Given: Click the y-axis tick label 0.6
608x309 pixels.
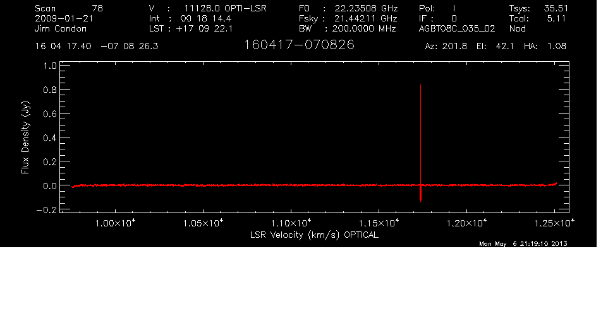Looking at the screenshot, I should click(50, 114).
